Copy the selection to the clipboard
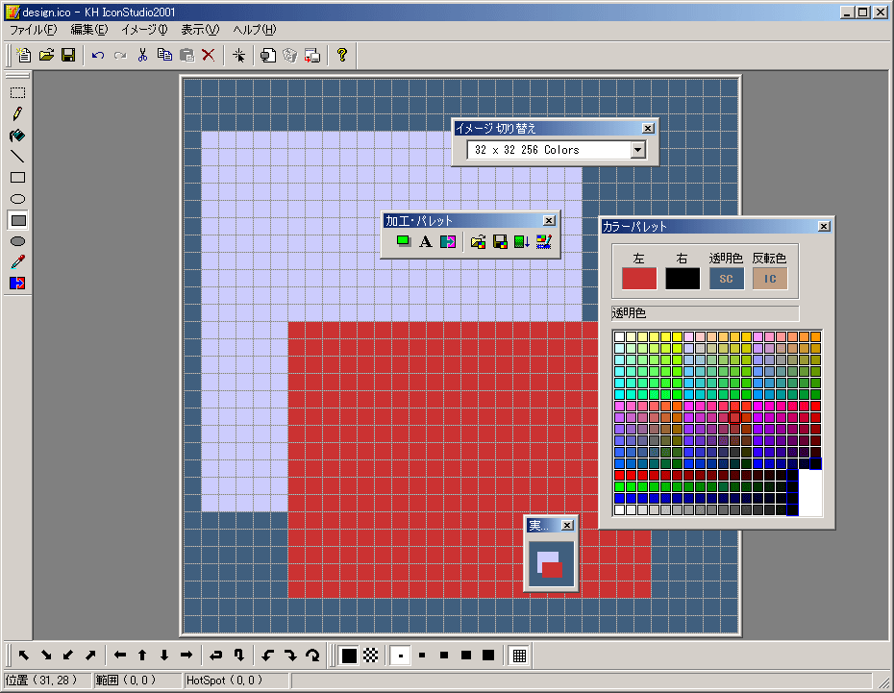894x693 pixels. [x=164, y=56]
